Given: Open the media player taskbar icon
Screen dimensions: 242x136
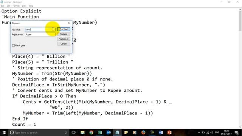Looking at the screenshot, I should [x=135, y=133].
